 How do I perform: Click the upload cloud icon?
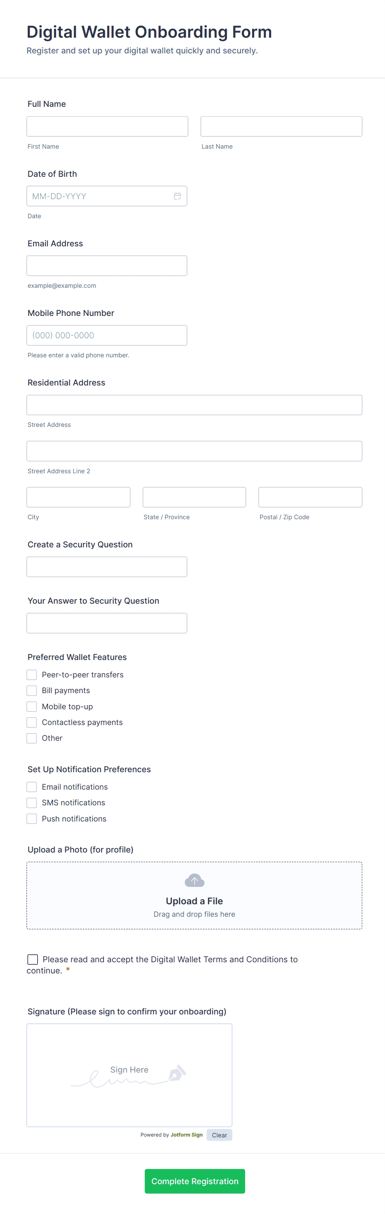tap(194, 879)
